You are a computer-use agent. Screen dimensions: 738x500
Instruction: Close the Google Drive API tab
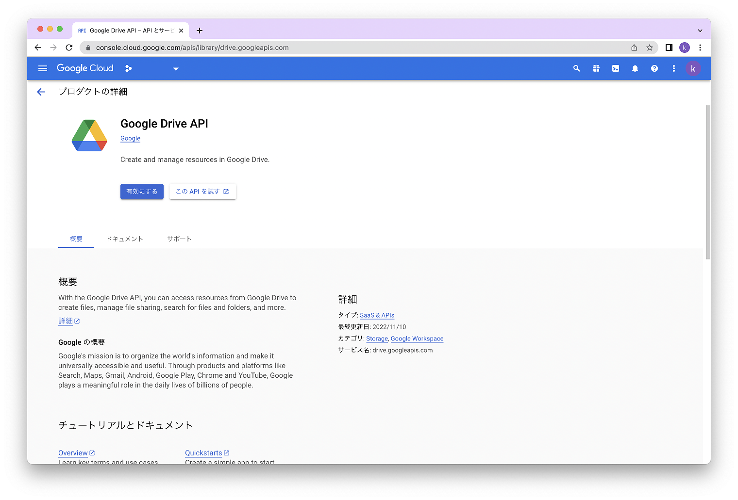(x=181, y=31)
